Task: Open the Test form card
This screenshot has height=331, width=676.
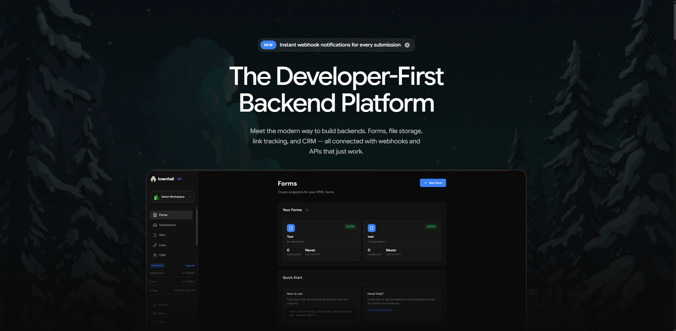Action: [x=321, y=241]
